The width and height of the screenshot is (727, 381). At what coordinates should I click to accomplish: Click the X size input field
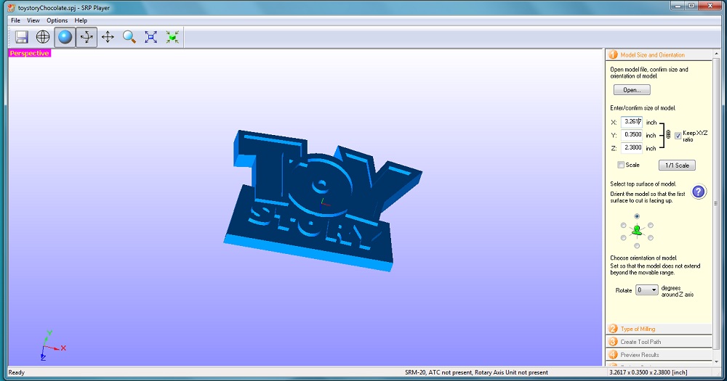632,122
